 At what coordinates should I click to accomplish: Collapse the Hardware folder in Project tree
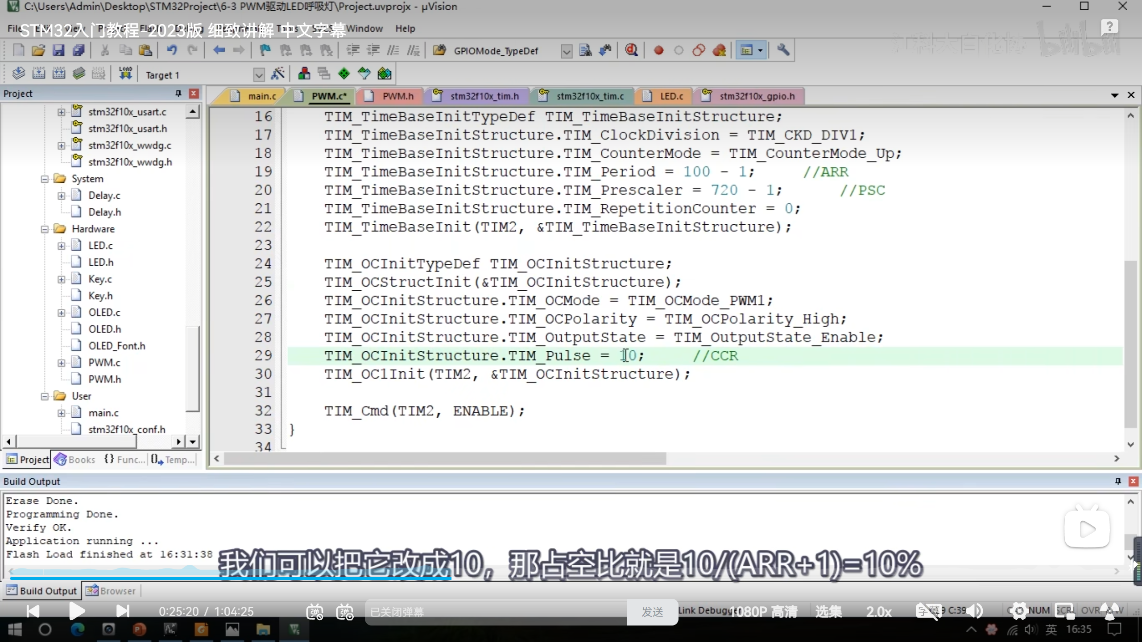[45, 229]
